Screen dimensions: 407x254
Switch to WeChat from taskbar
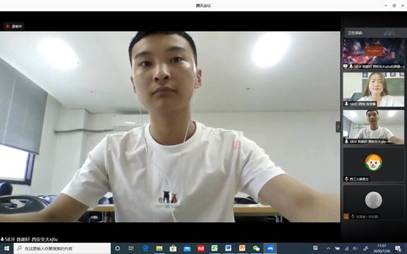click(256, 248)
